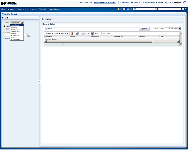Open the Help menu
The image size is (188, 150).
click(161, 3)
